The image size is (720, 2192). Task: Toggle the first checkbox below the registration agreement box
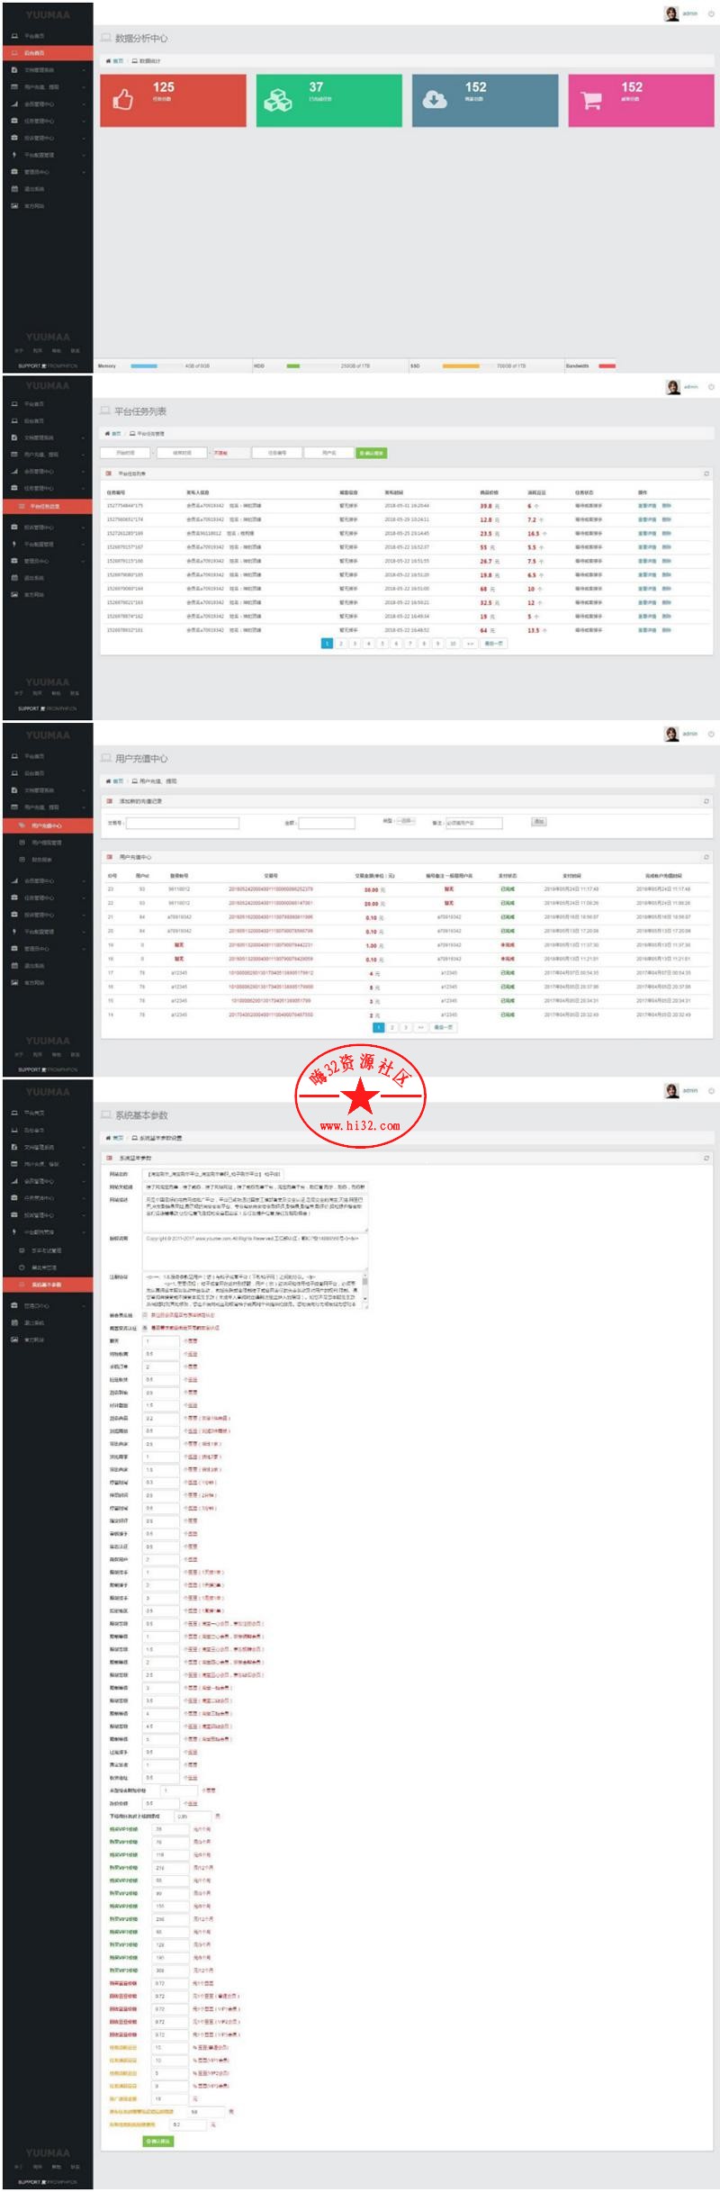coord(145,1314)
